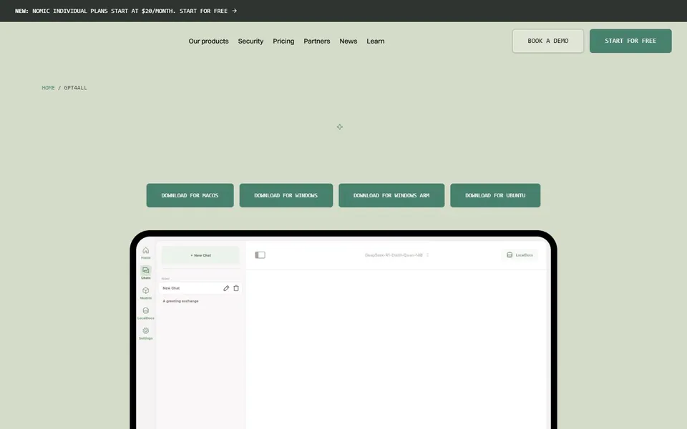Click Download for Windows button
This screenshot has width=687, height=429.
pyautogui.click(x=286, y=195)
